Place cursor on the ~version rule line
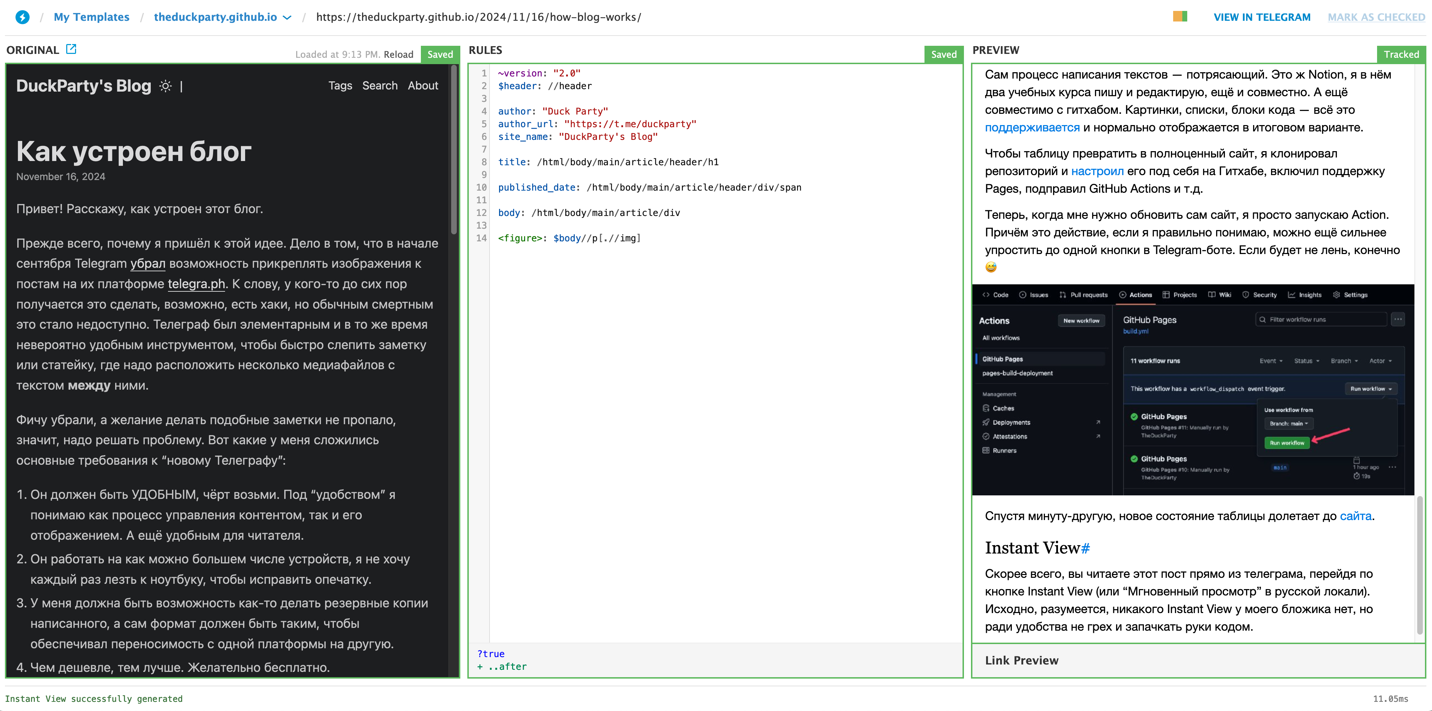1432x711 pixels. [538, 73]
